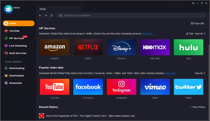Open the Twitter site tile
This screenshot has height=121, width=210.
pyautogui.click(x=188, y=87)
